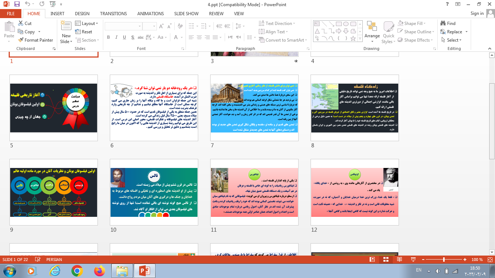The image size is (495, 278).
Task: Switch to the DESIGN tab
Action: click(x=82, y=13)
